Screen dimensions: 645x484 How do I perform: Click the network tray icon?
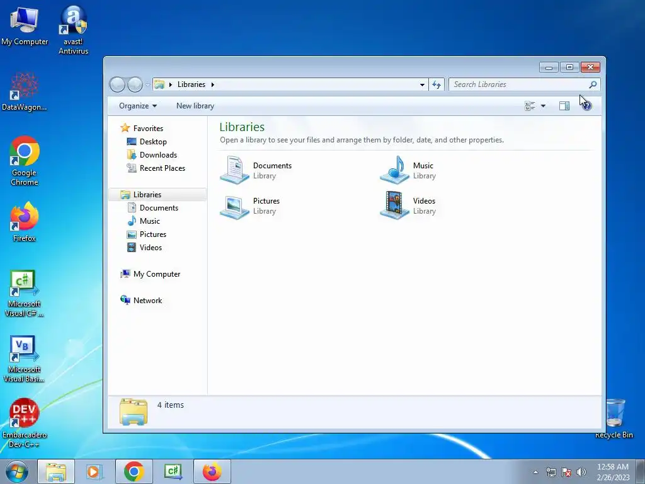[551, 472]
